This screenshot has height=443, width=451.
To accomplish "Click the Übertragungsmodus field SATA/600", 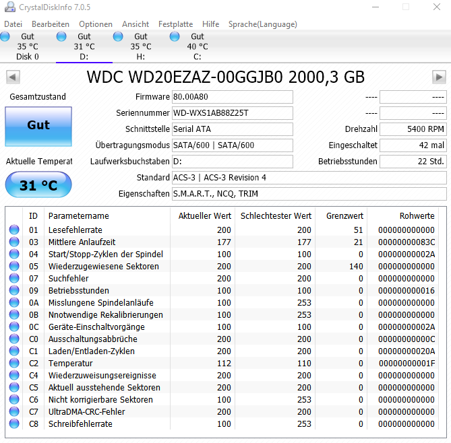I will [x=233, y=145].
